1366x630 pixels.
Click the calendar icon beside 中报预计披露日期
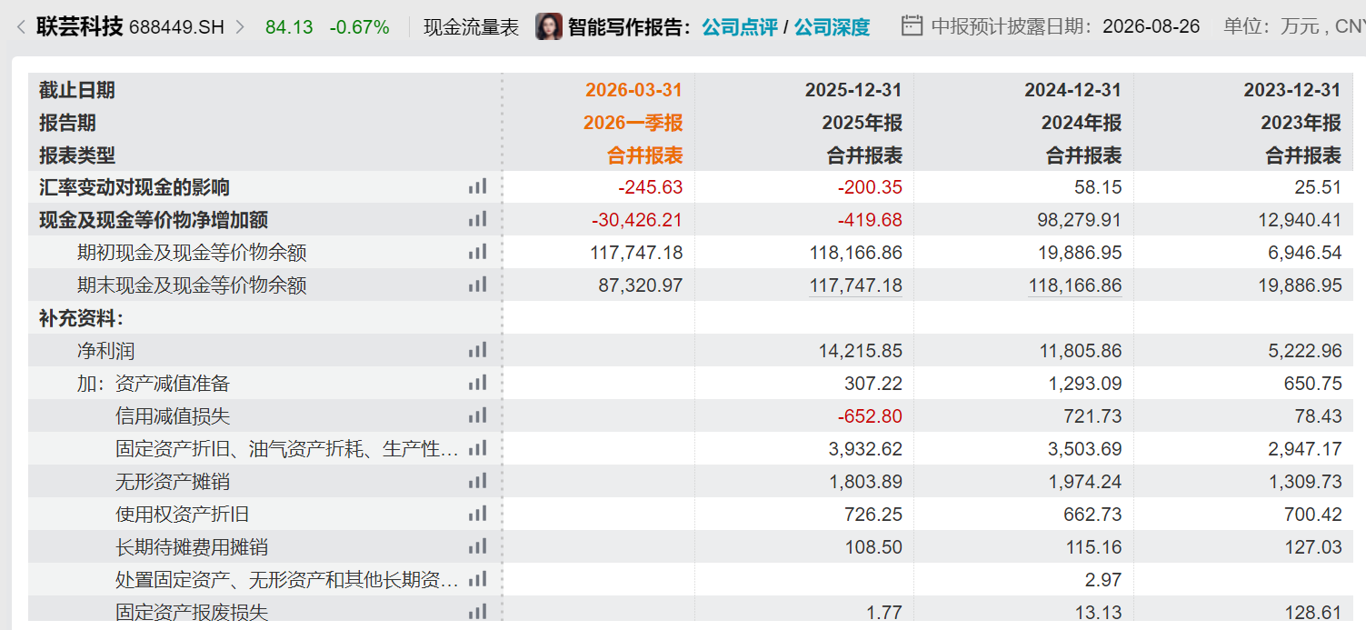point(912,26)
